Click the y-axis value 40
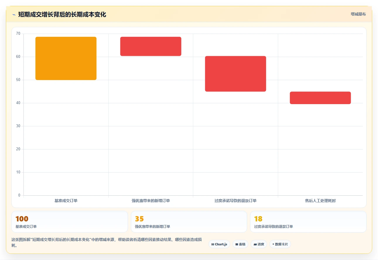 [x=18, y=103]
